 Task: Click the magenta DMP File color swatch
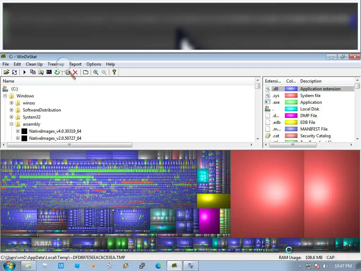[291, 116]
